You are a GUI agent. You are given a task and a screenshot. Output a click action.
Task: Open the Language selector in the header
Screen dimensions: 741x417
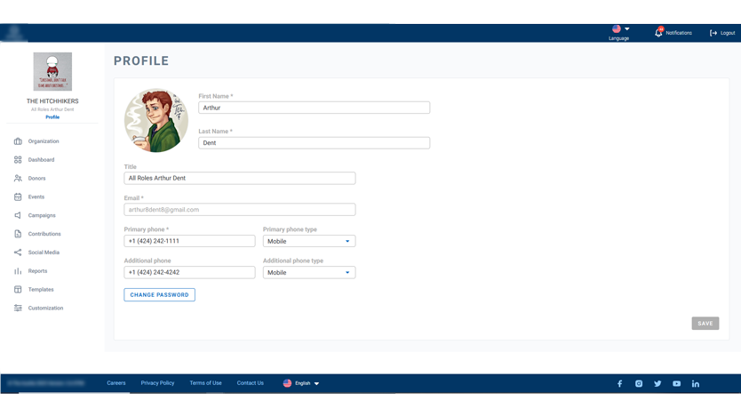click(620, 32)
